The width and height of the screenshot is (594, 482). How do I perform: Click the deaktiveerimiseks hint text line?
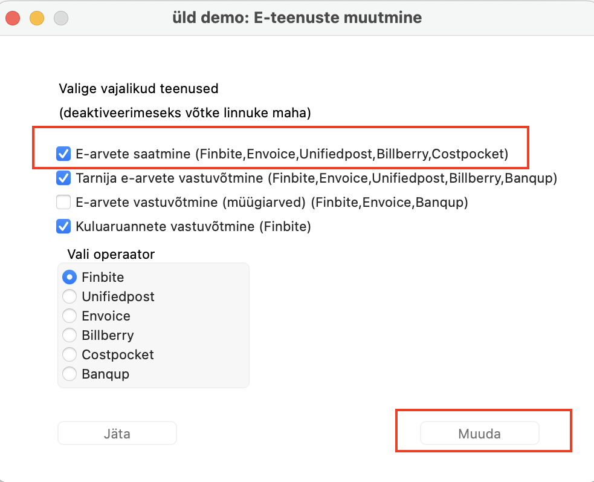[x=184, y=113]
